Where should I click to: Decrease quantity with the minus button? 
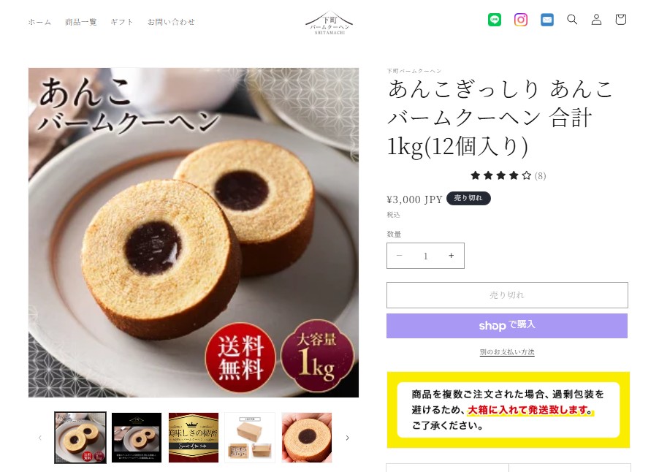400,256
